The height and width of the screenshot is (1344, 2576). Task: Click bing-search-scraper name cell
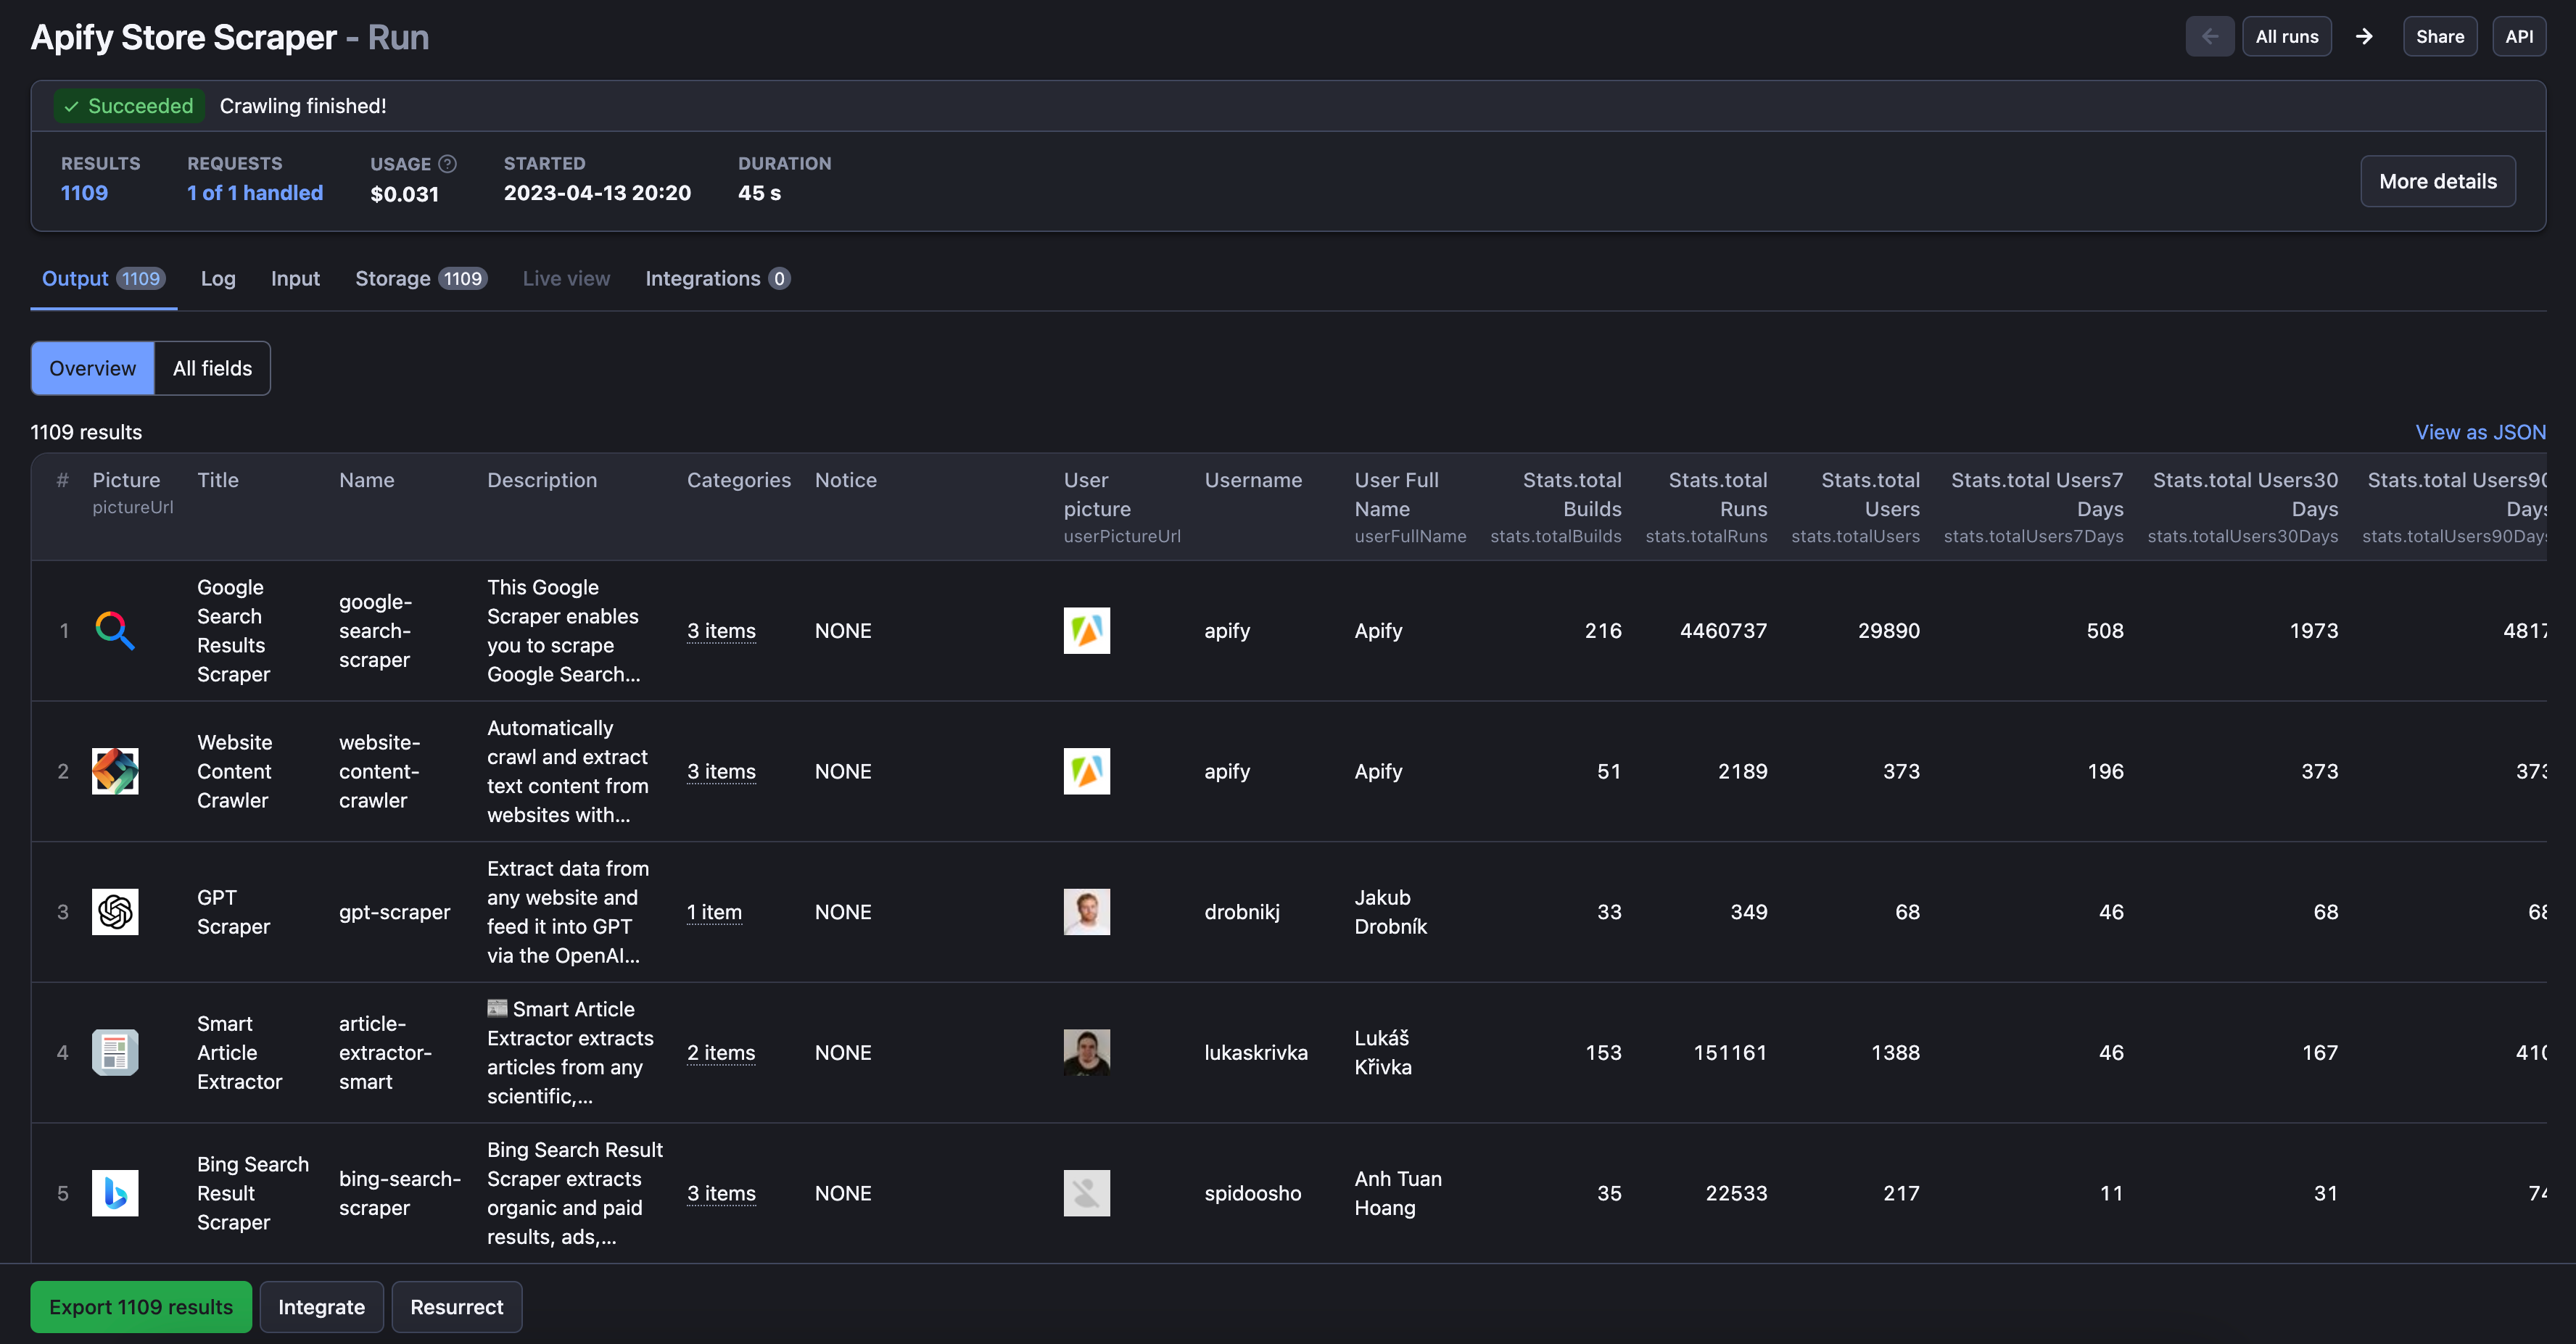[x=399, y=1193]
